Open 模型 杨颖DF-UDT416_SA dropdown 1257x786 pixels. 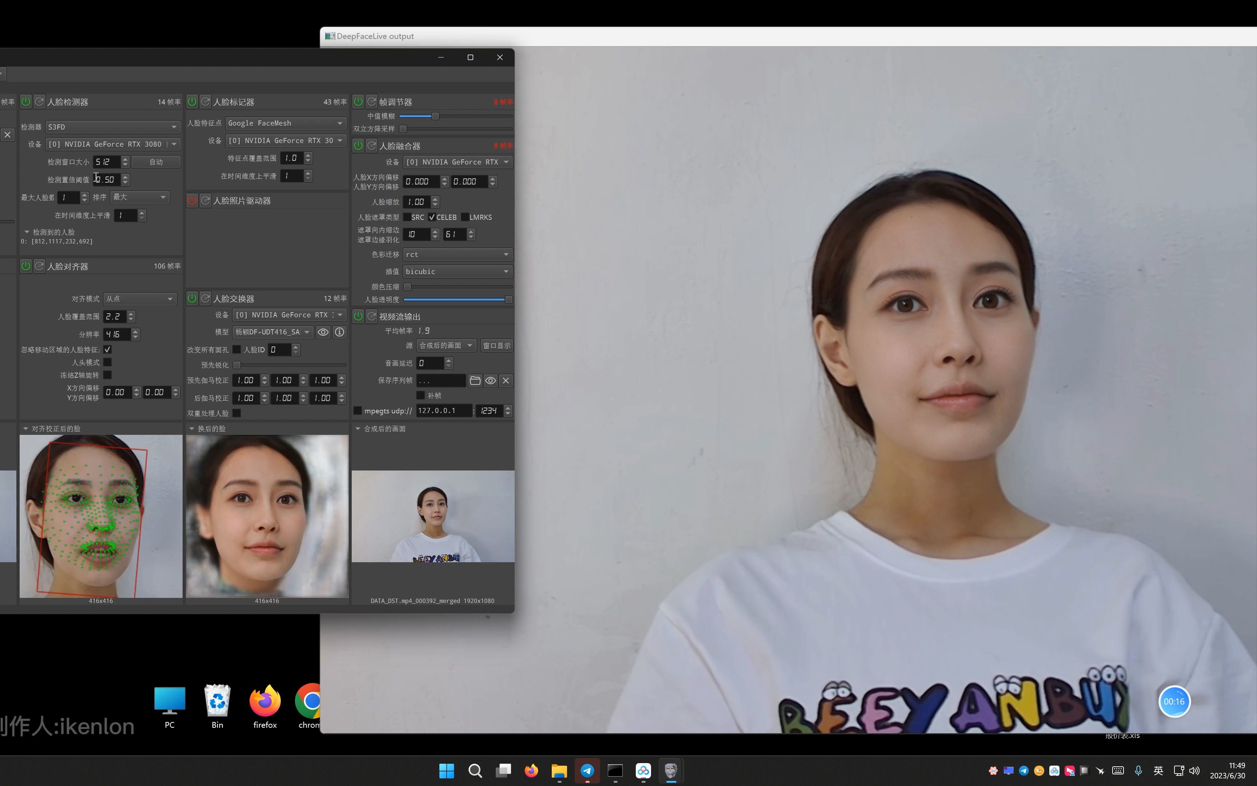point(273,332)
